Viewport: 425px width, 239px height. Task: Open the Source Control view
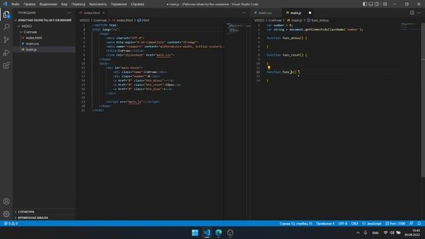(x=6, y=40)
